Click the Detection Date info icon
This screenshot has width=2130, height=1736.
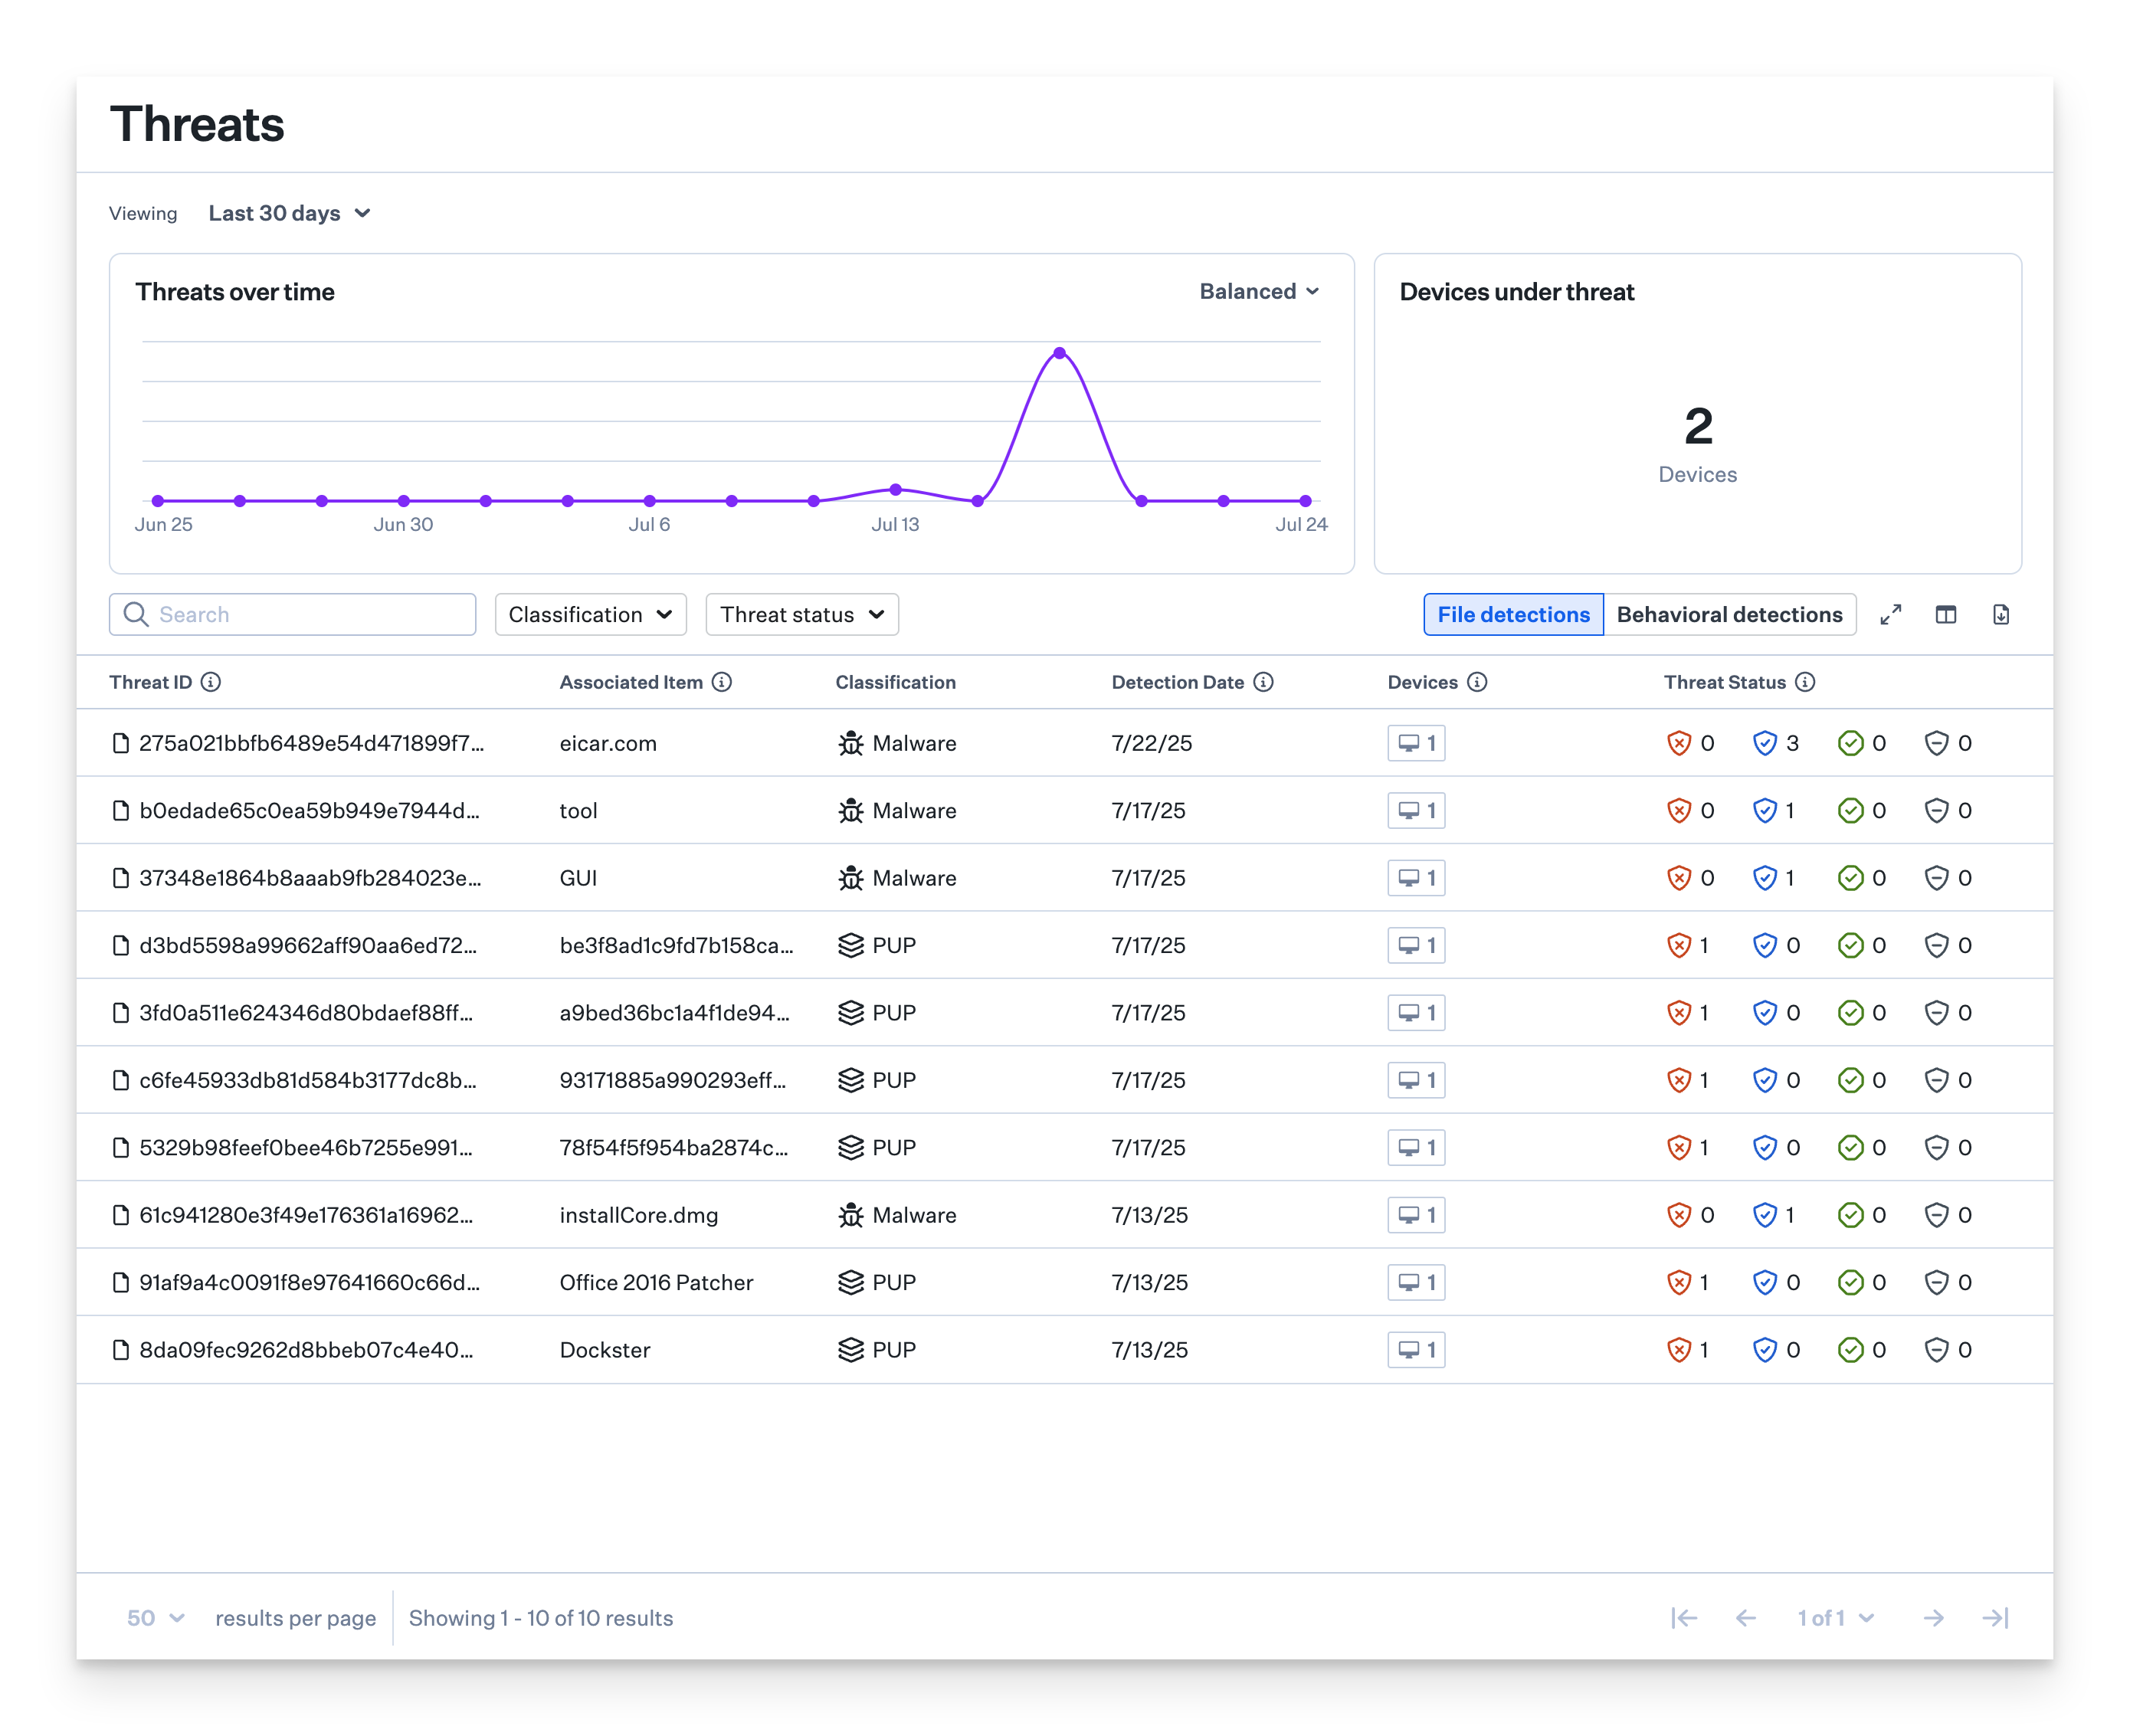(1263, 682)
